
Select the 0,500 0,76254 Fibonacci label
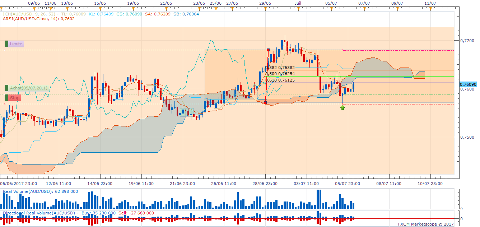click(280, 74)
